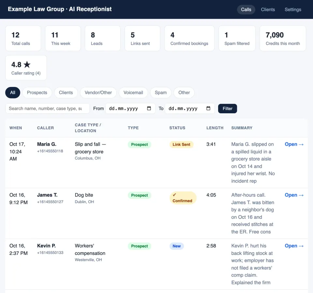The height and width of the screenshot is (293, 313).
Task: Click the WHEN column header
Action: [x=16, y=128]
